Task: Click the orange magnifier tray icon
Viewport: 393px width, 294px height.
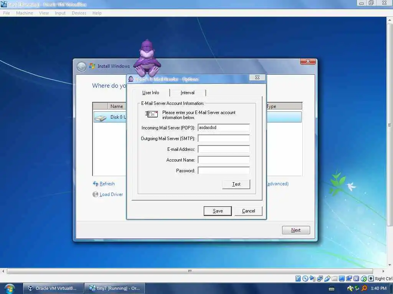Action: click(364, 289)
